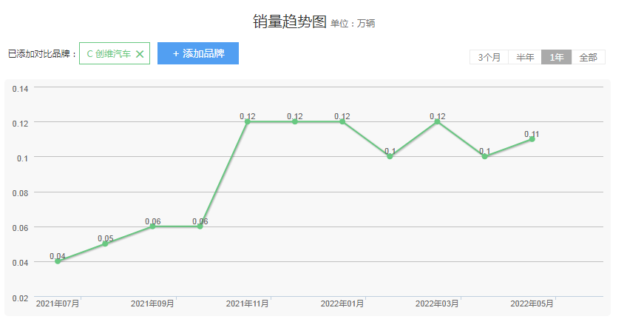This screenshot has width=627, height=322.
Task: Click the 2021年11月 data point at 0.12
Action: (x=248, y=121)
